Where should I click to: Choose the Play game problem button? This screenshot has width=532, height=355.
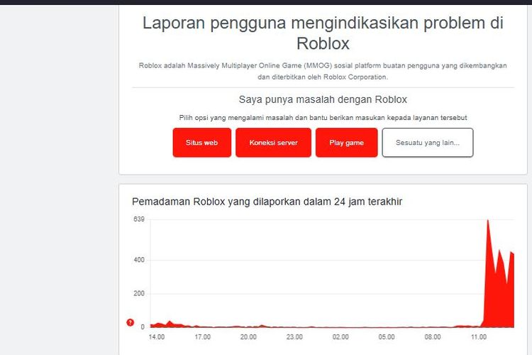(346, 142)
